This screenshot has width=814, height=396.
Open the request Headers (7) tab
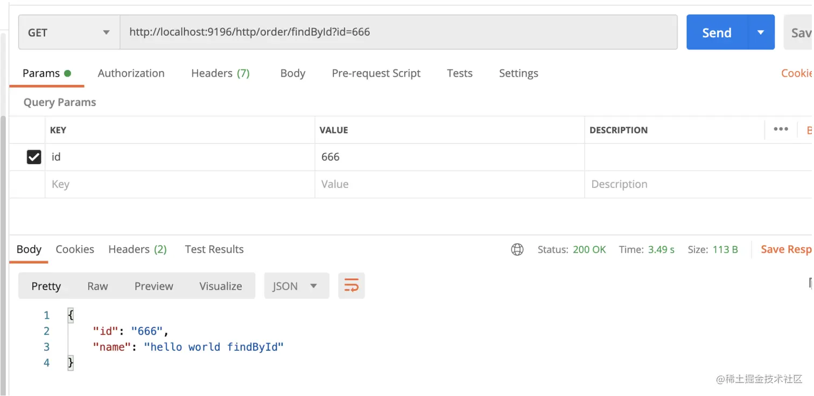click(x=220, y=73)
